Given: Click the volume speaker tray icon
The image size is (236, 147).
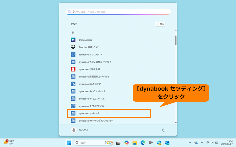Looking at the screenshot, I should (212, 143).
